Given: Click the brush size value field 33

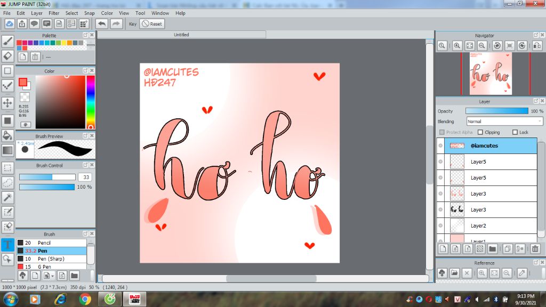Looking at the screenshot, I should [86, 177].
